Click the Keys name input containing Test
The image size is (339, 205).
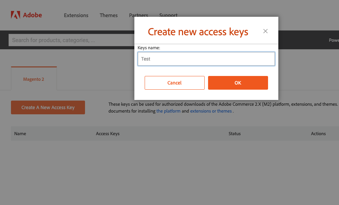[206, 59]
